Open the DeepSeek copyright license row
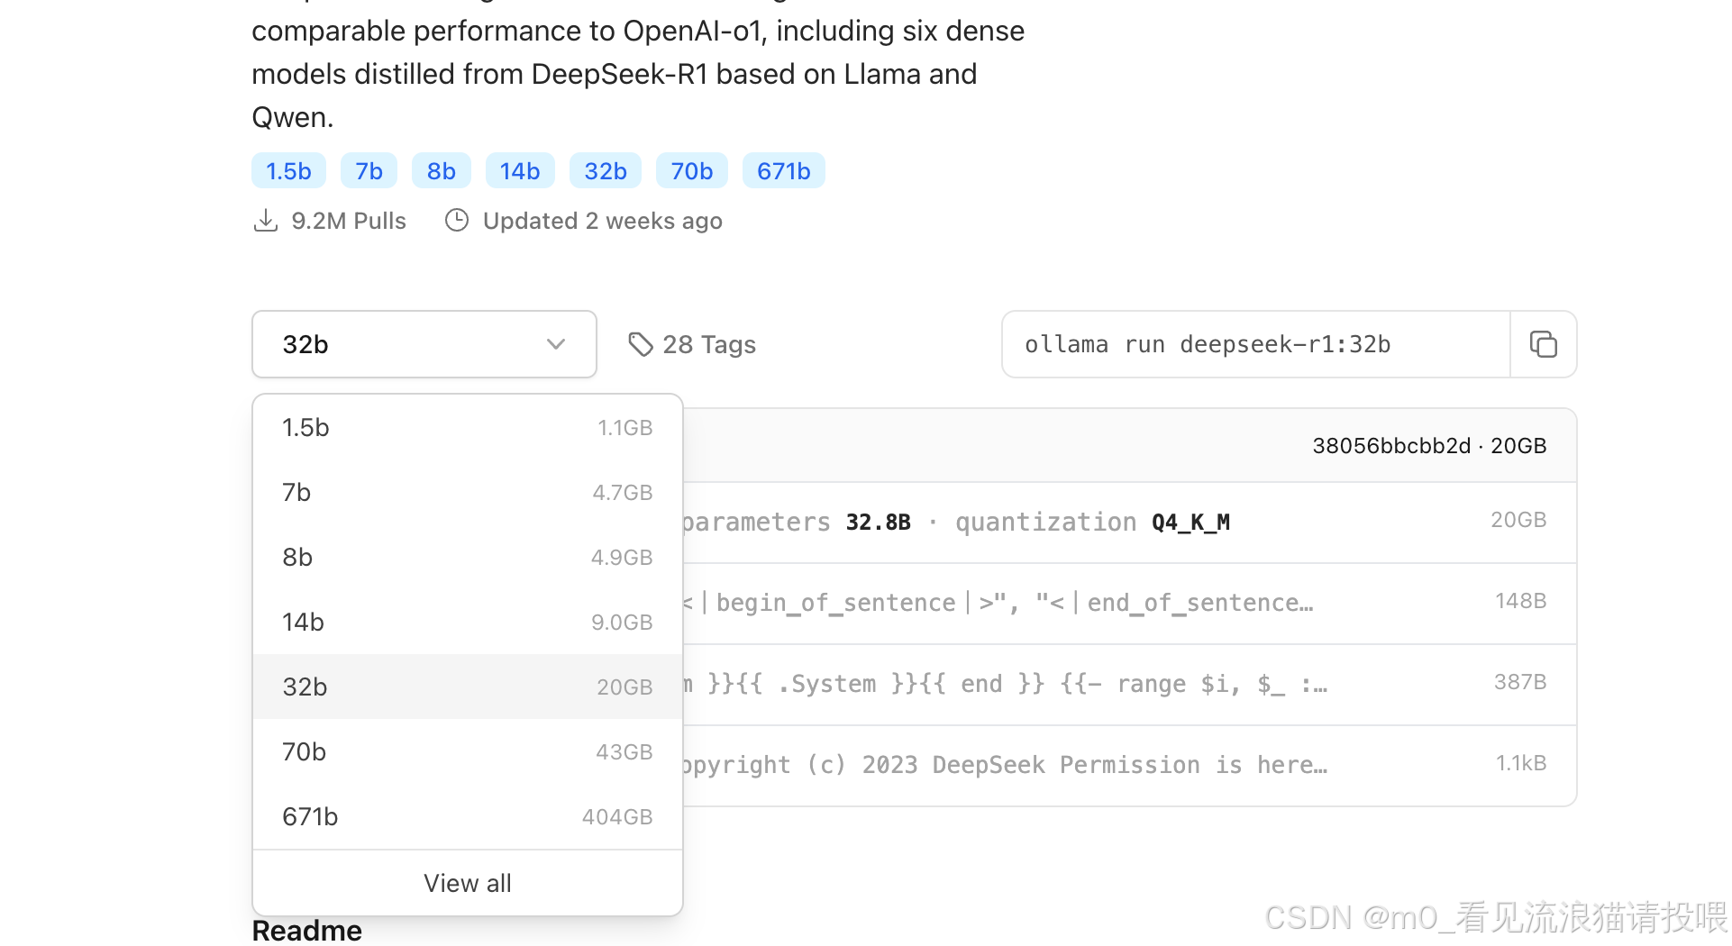The width and height of the screenshot is (1732, 946). pyautogui.click(x=1130, y=766)
